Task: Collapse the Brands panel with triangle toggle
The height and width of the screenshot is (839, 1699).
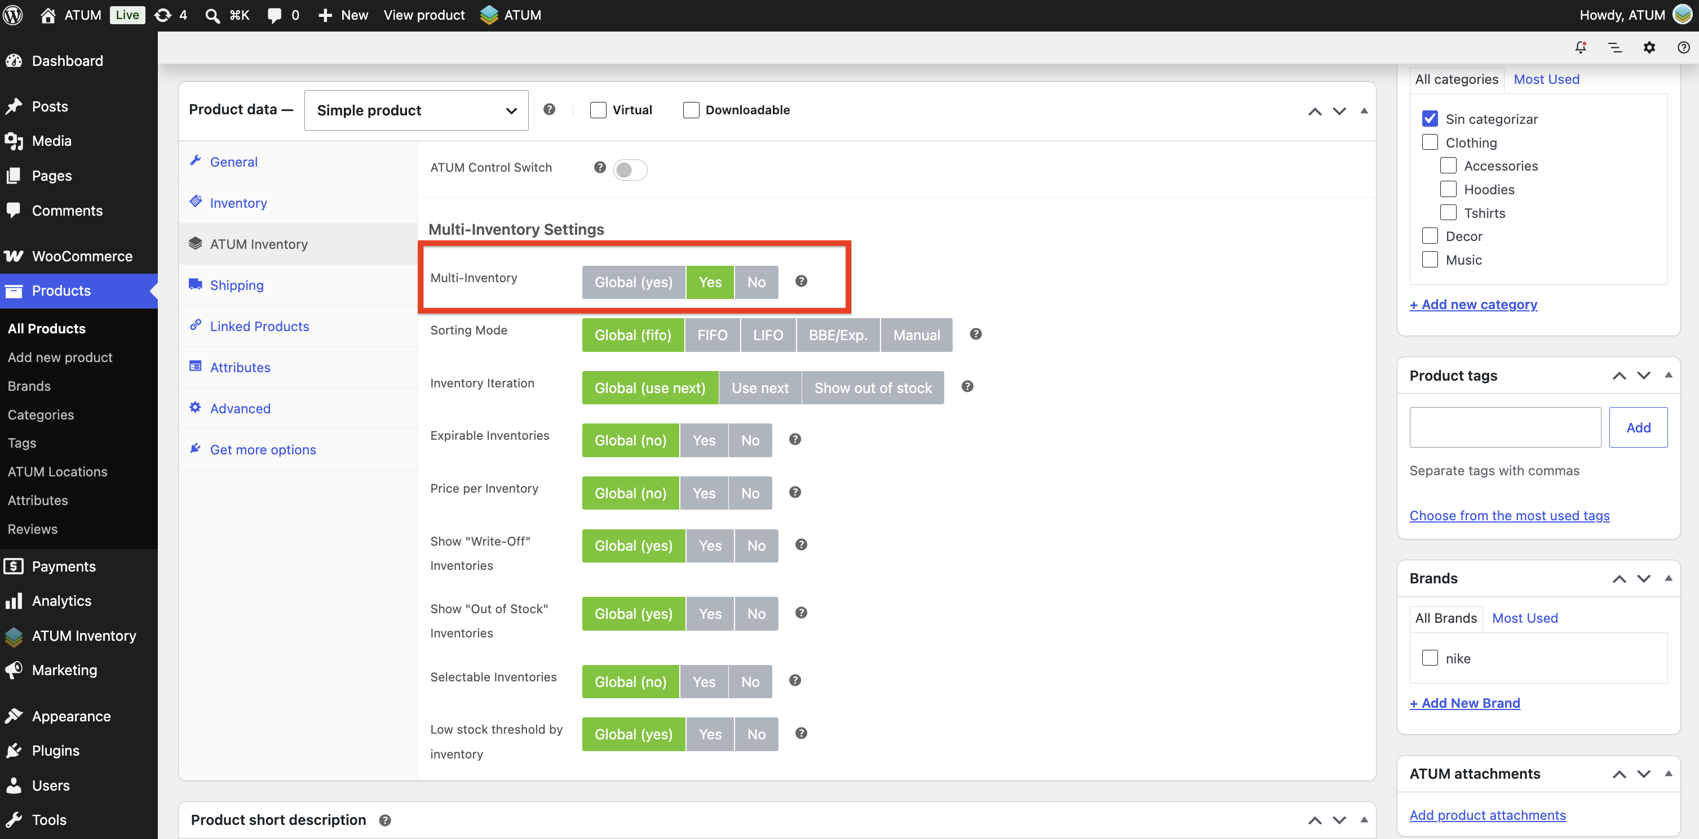Action: [x=1667, y=578]
